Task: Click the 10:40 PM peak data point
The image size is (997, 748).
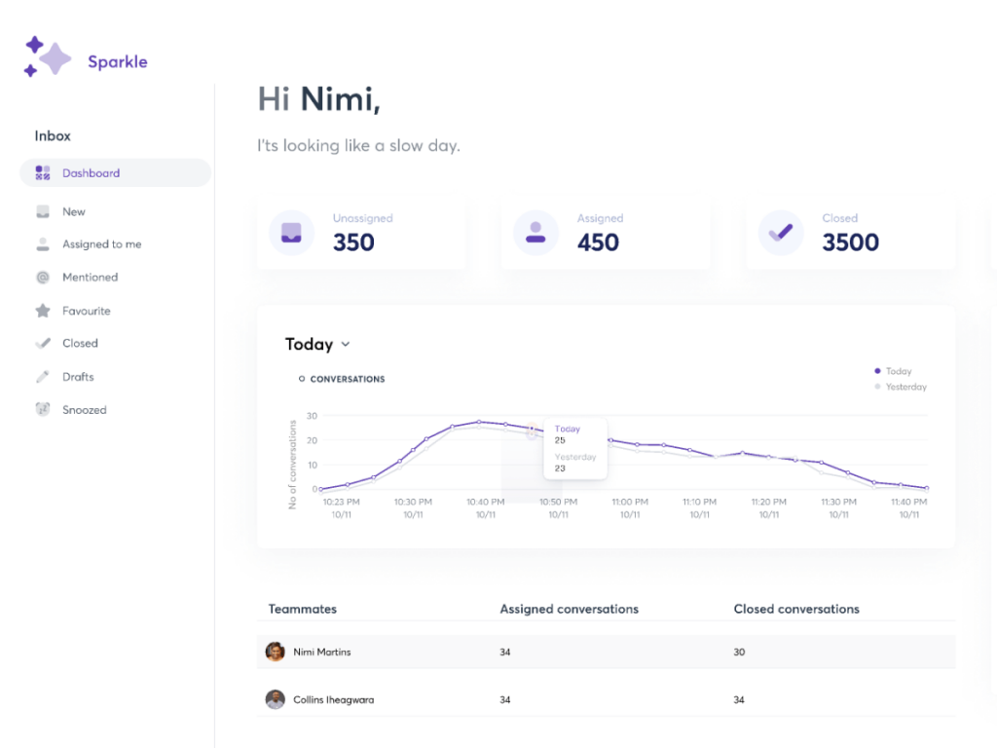Action: tap(479, 422)
